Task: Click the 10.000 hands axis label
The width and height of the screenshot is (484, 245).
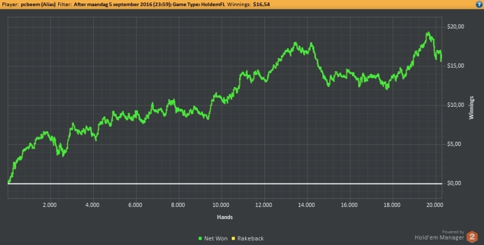Action: point(221,205)
